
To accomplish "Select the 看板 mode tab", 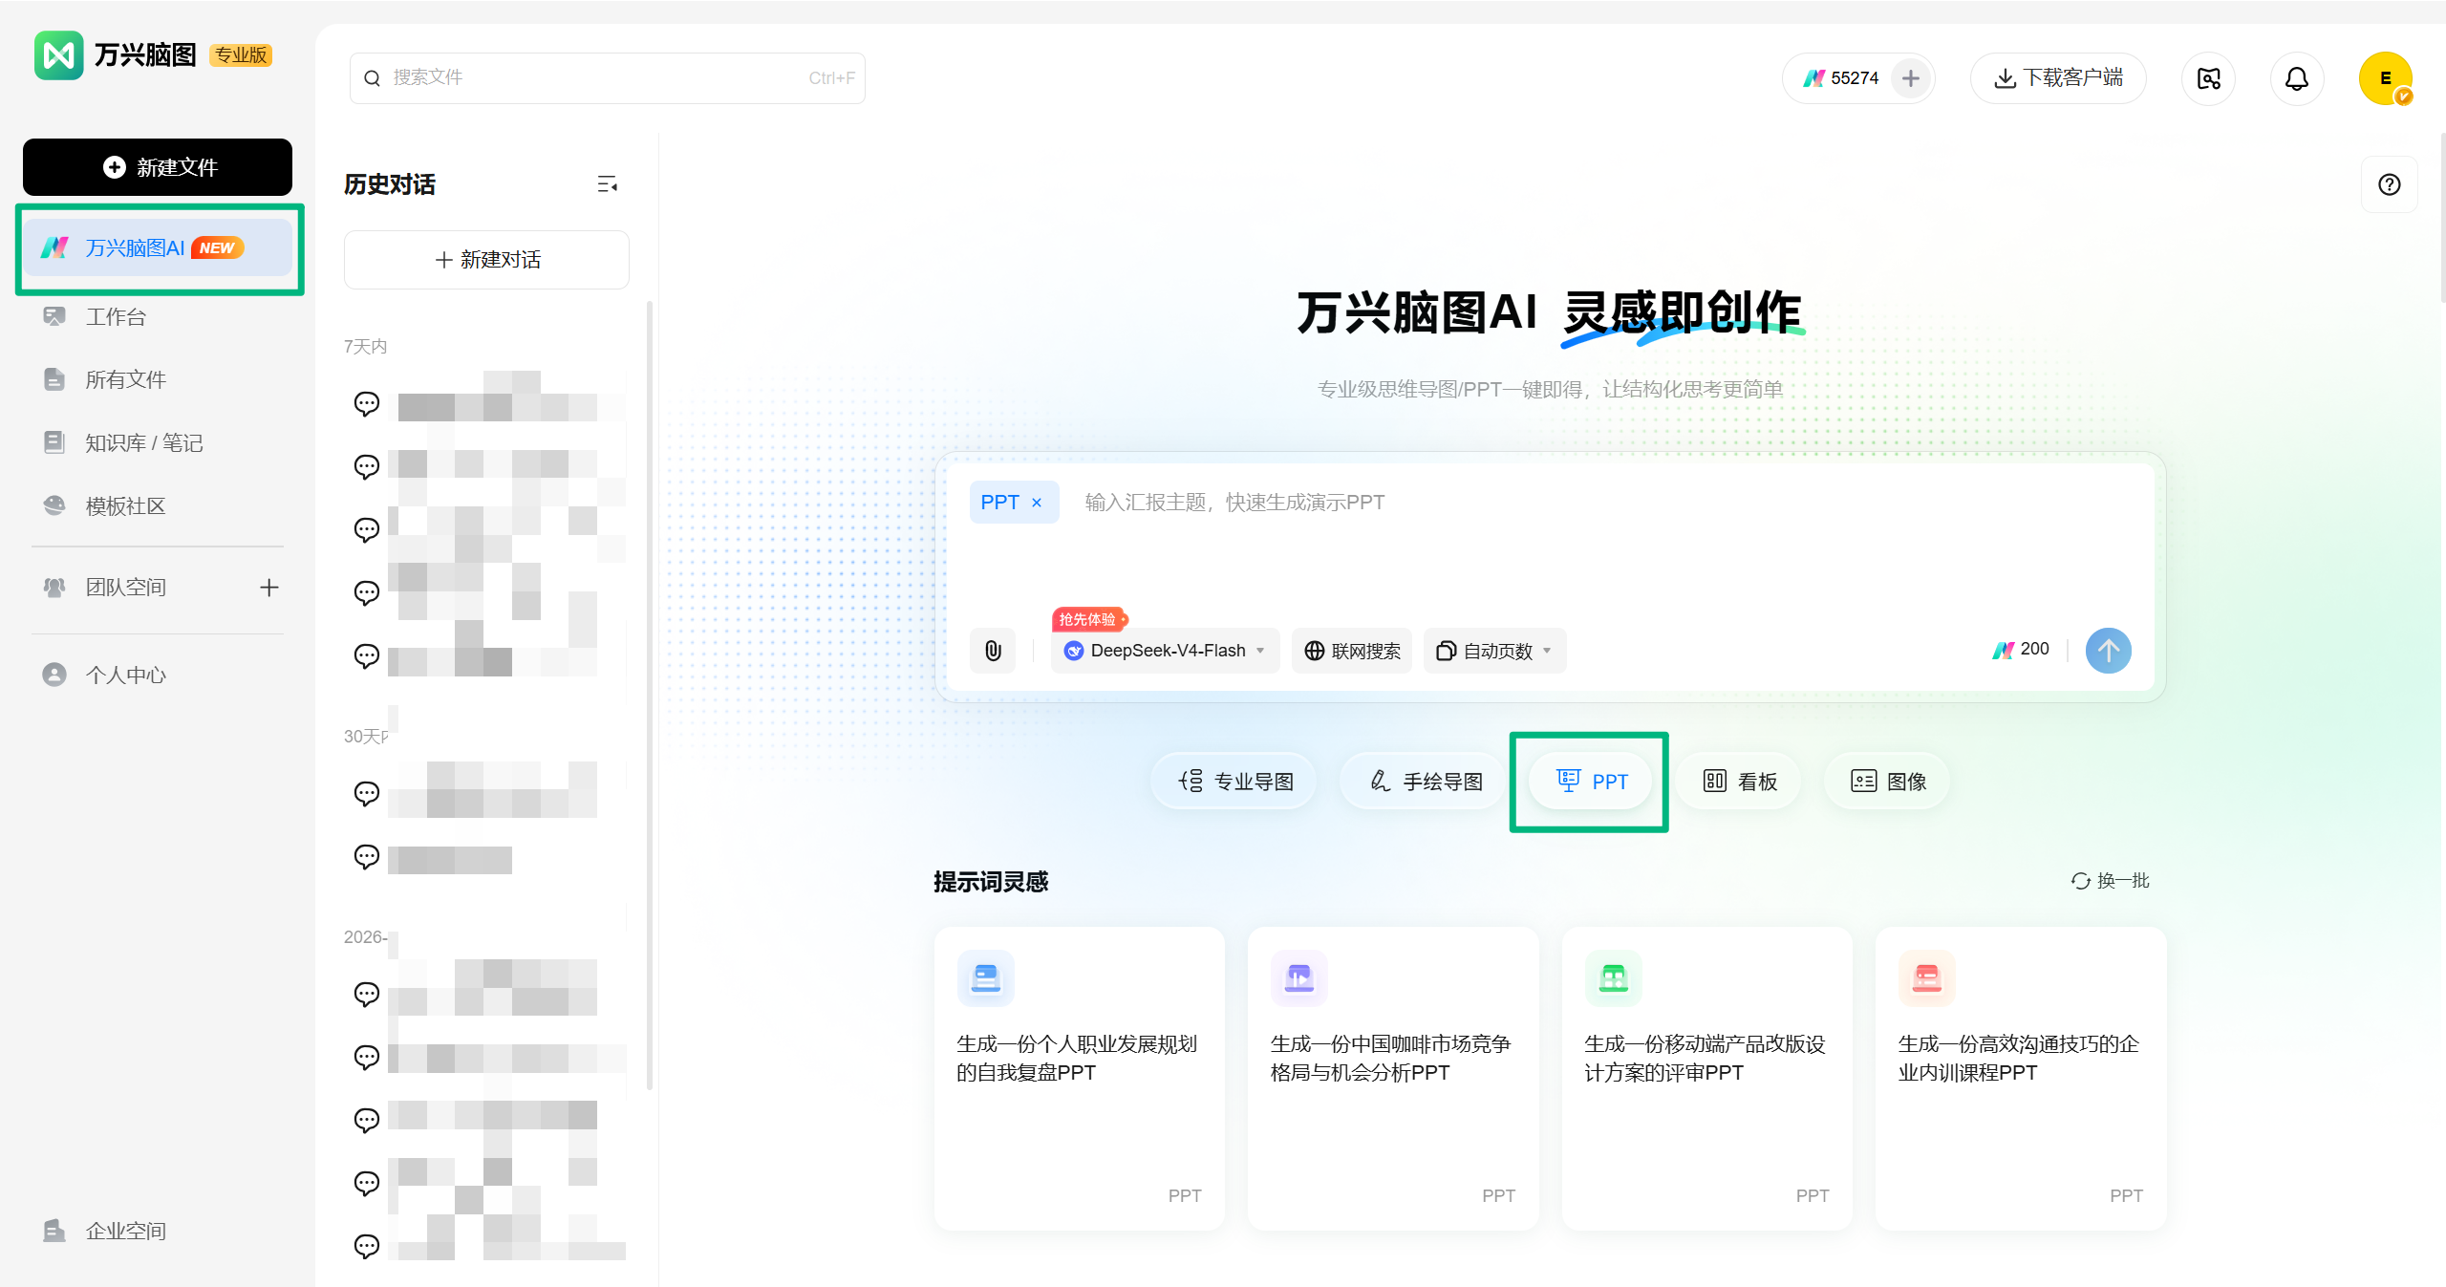I will tap(1740, 781).
